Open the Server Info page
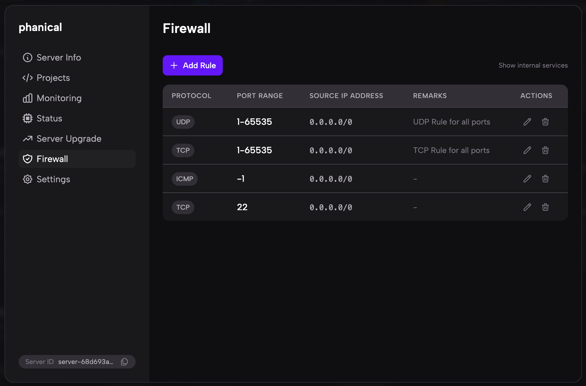 click(59, 57)
